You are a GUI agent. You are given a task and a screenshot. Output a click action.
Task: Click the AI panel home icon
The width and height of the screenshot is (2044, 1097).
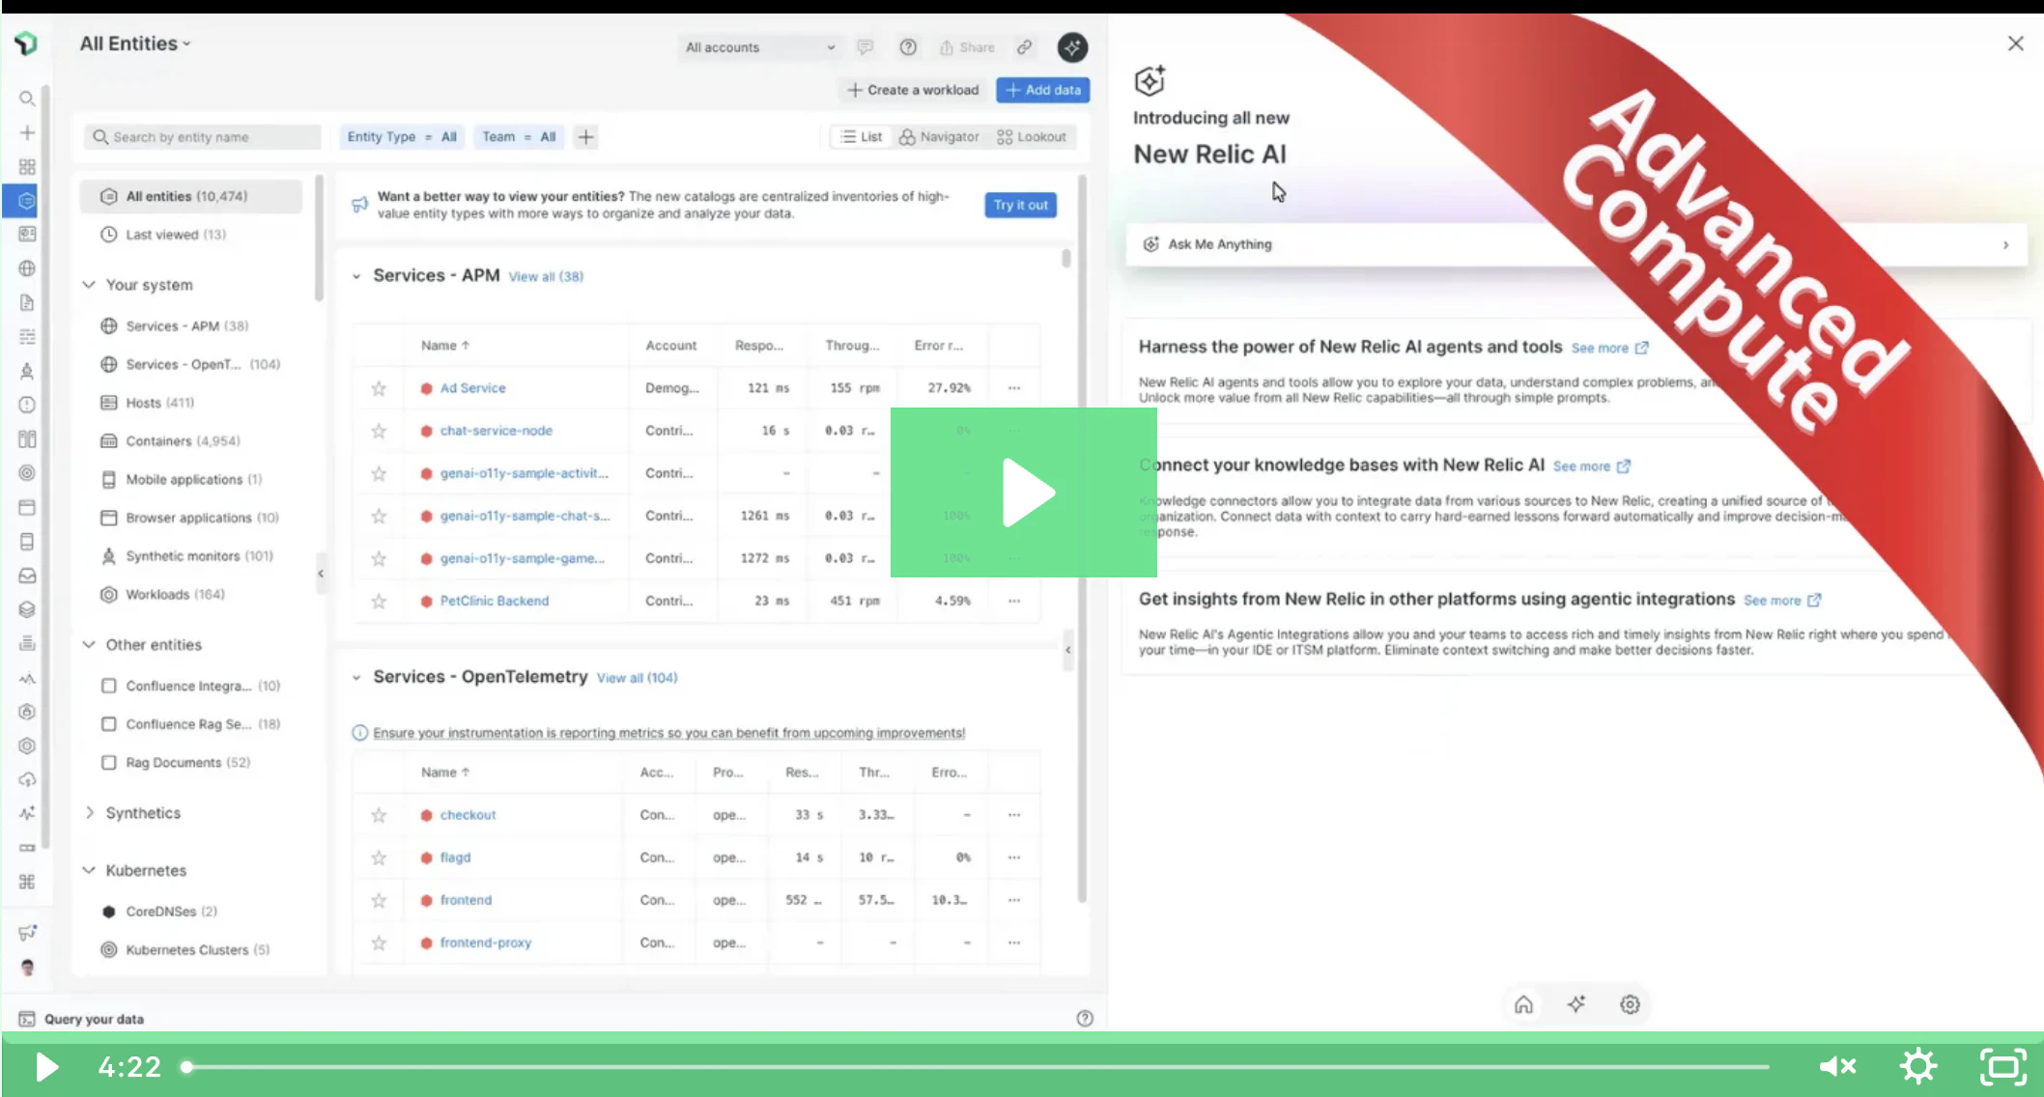click(x=1523, y=1004)
